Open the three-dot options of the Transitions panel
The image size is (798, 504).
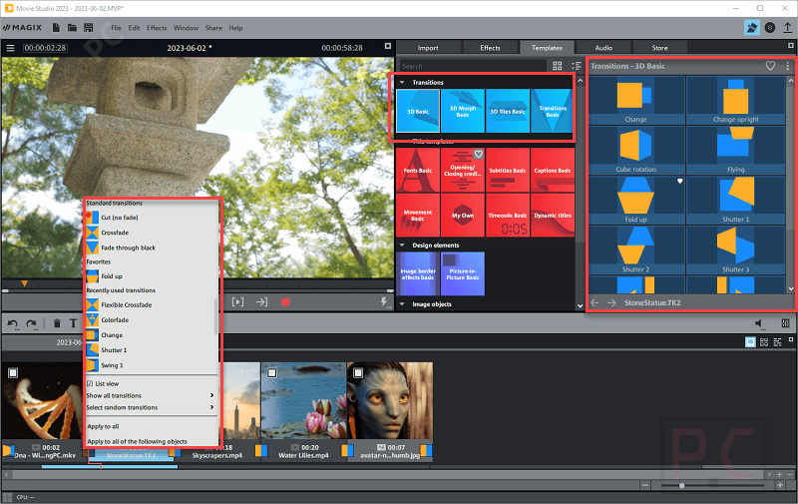click(x=787, y=66)
